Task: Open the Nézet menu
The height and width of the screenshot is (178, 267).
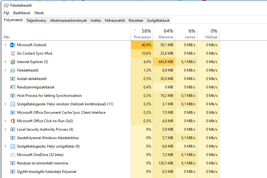Action: click(39, 13)
